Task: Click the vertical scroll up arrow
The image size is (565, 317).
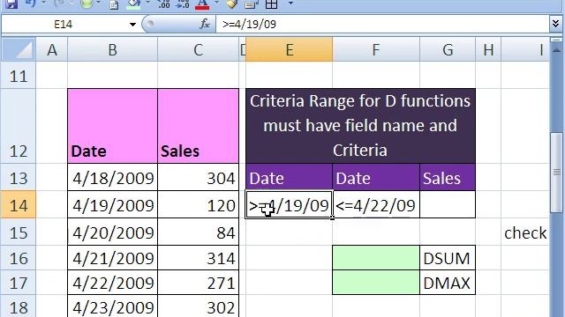Action: [x=557, y=50]
